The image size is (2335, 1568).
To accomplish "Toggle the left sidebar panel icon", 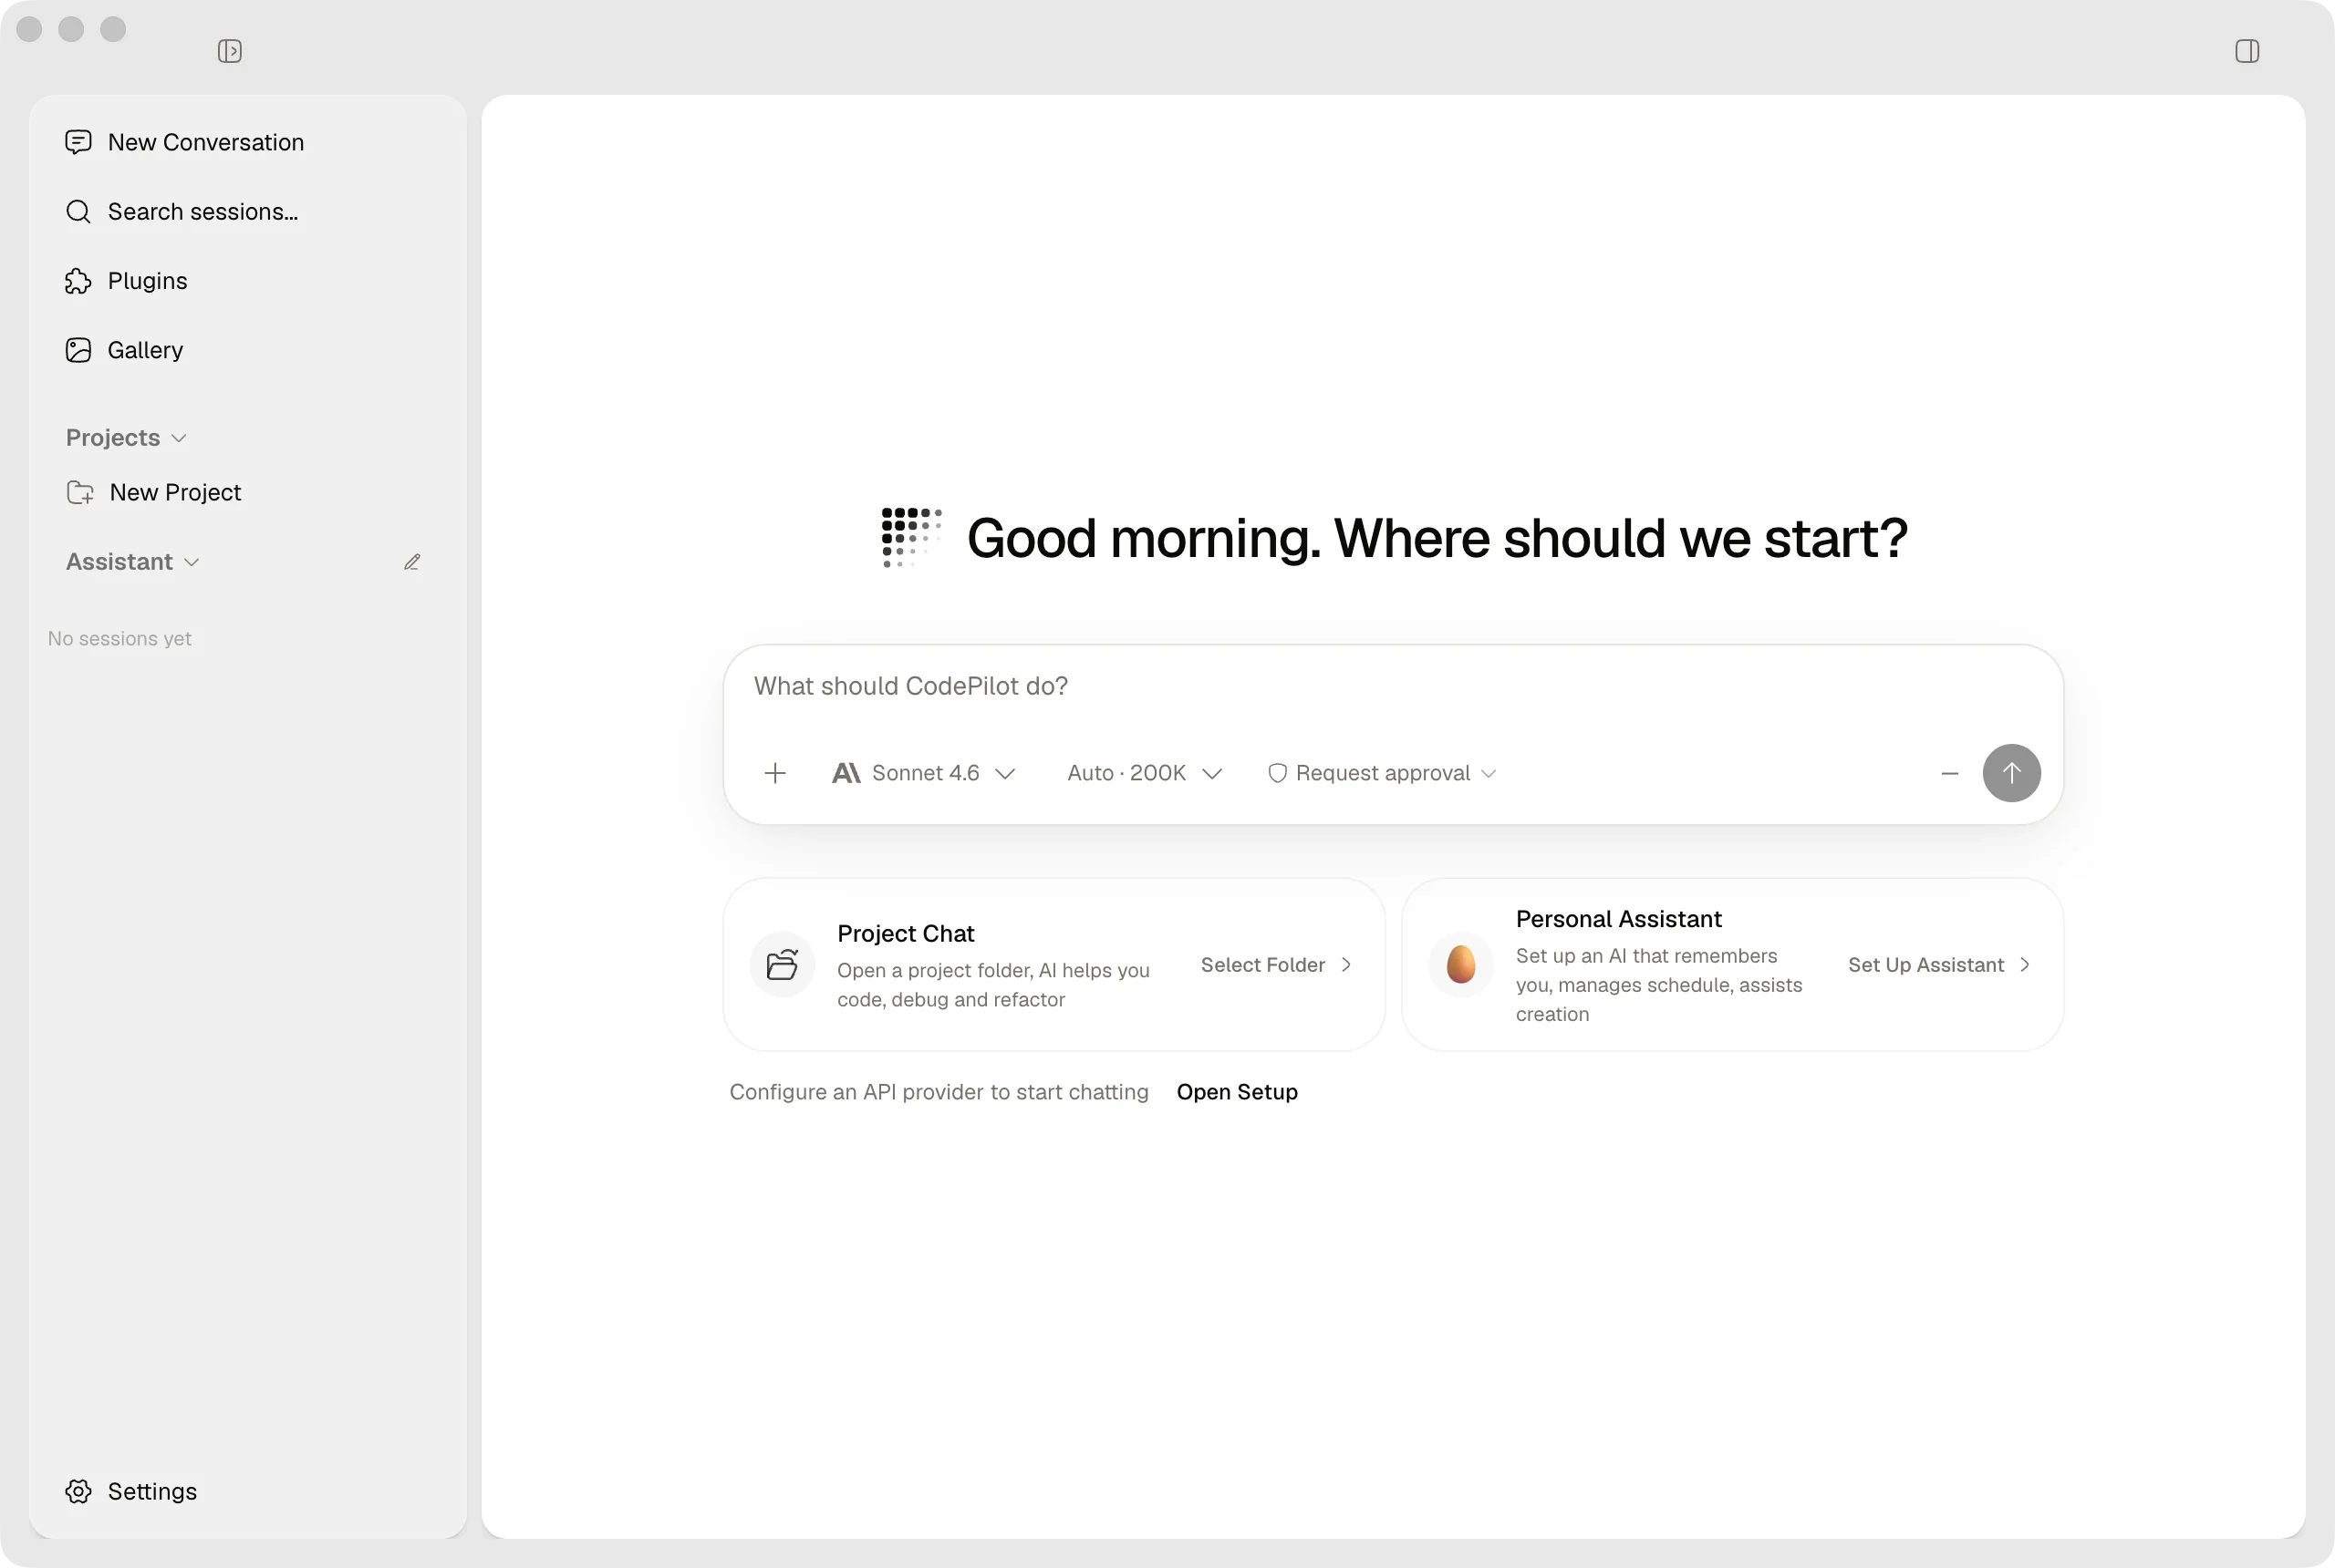I will 229,51.
